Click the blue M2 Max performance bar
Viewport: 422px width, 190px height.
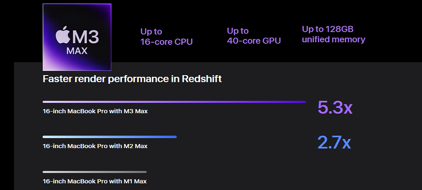pyautogui.click(x=110, y=137)
